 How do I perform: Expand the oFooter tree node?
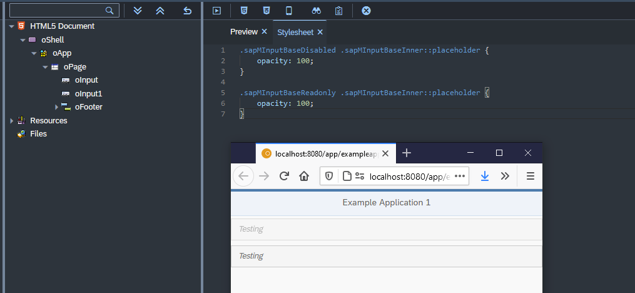56,107
